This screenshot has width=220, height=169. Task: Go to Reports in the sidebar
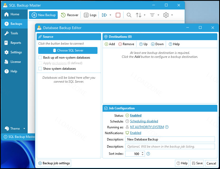click(14, 43)
